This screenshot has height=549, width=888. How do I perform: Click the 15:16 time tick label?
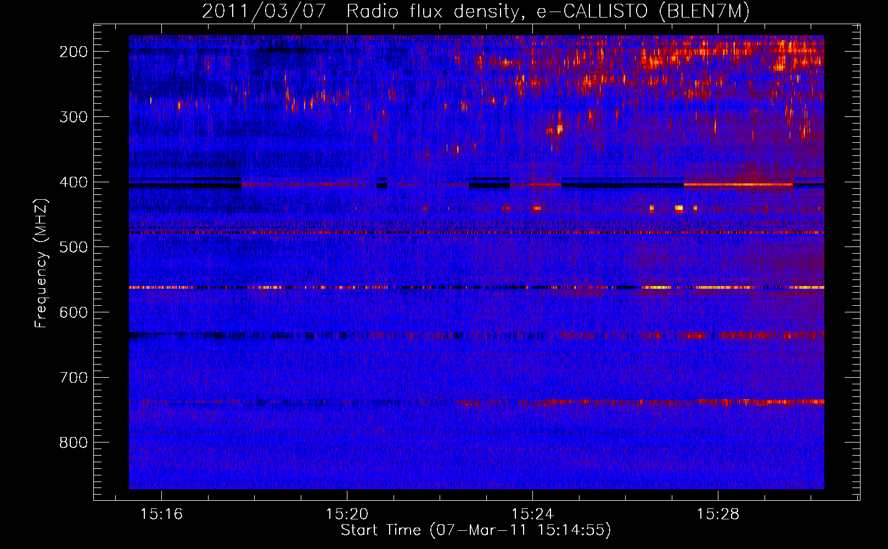[x=161, y=514]
